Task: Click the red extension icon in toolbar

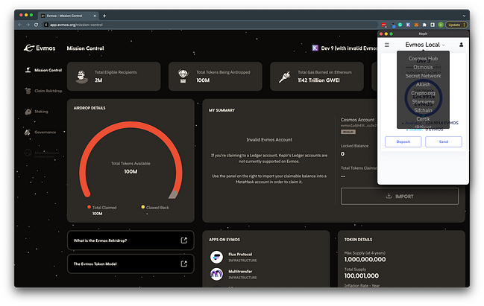Action: [383, 25]
